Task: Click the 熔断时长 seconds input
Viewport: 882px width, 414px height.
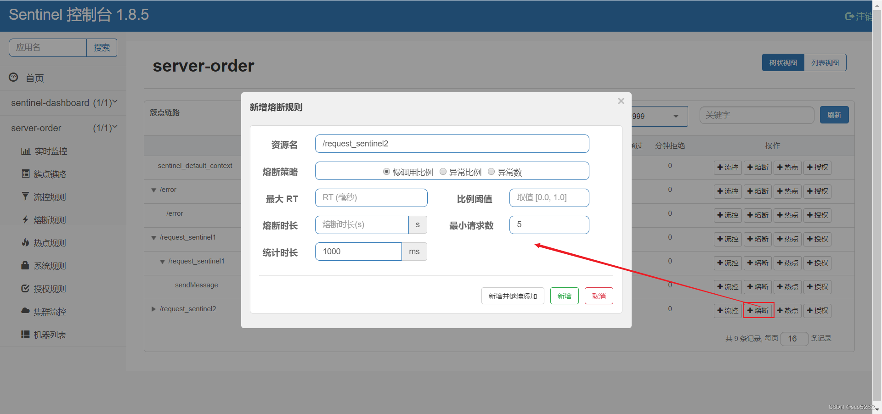Action: (362, 225)
